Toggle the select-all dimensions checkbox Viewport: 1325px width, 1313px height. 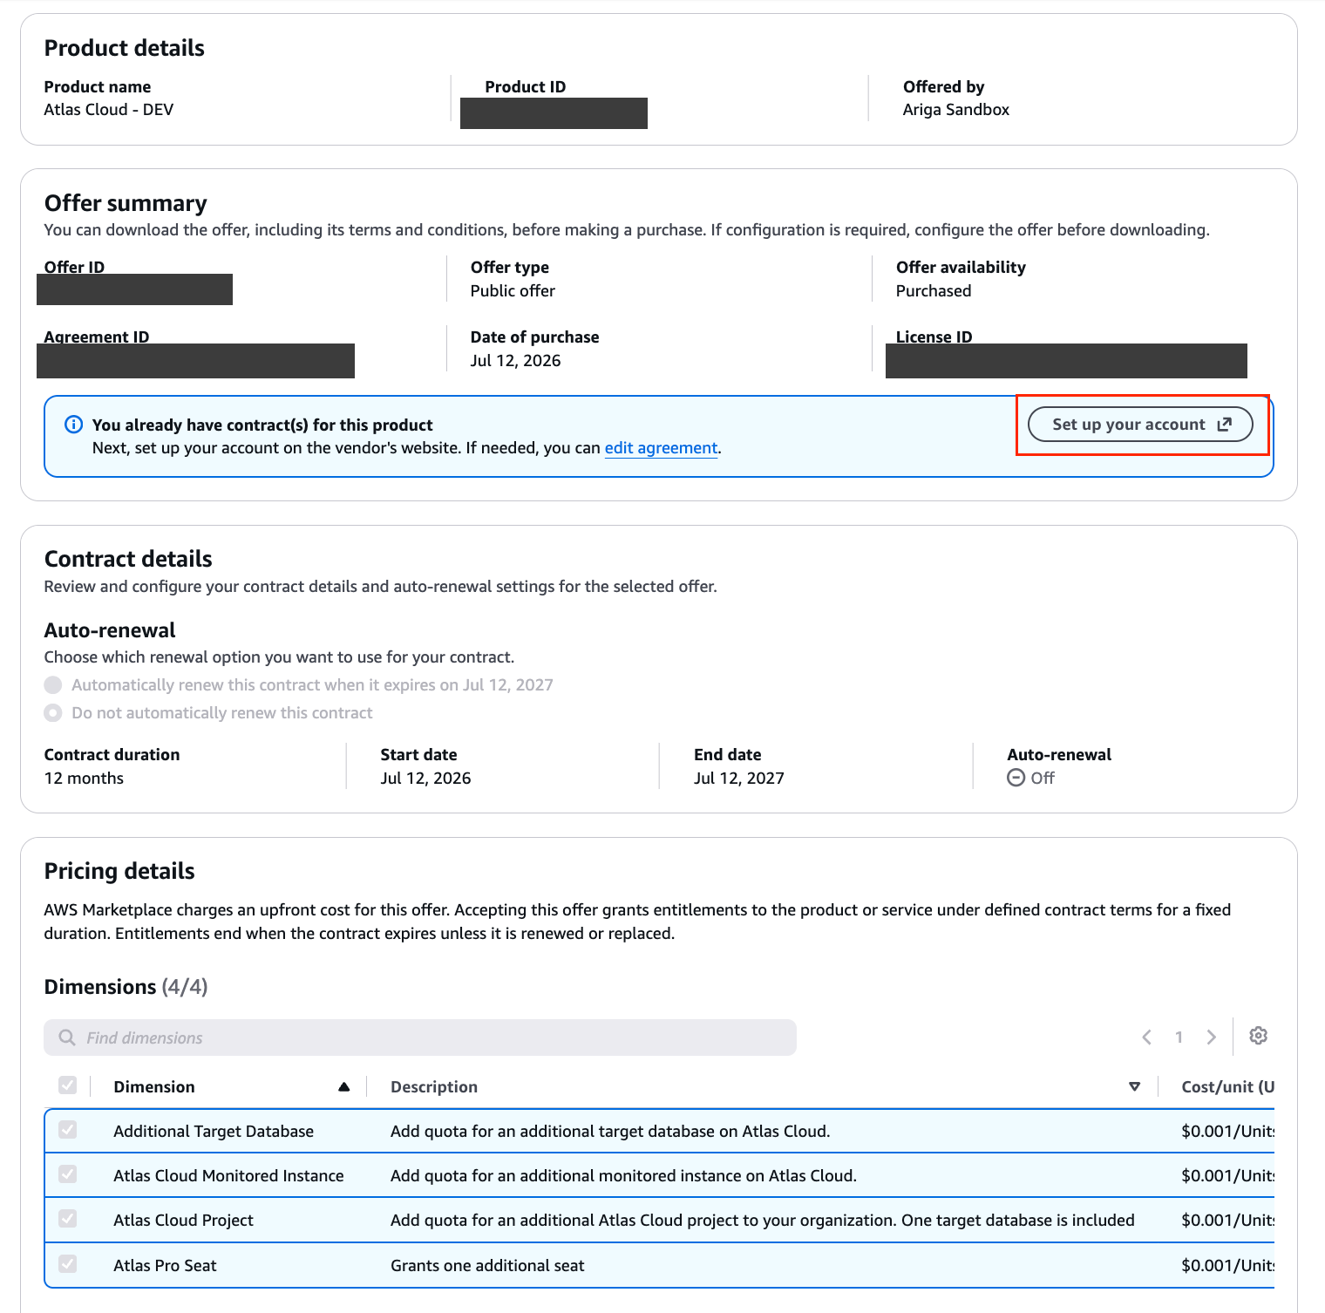point(67,1085)
